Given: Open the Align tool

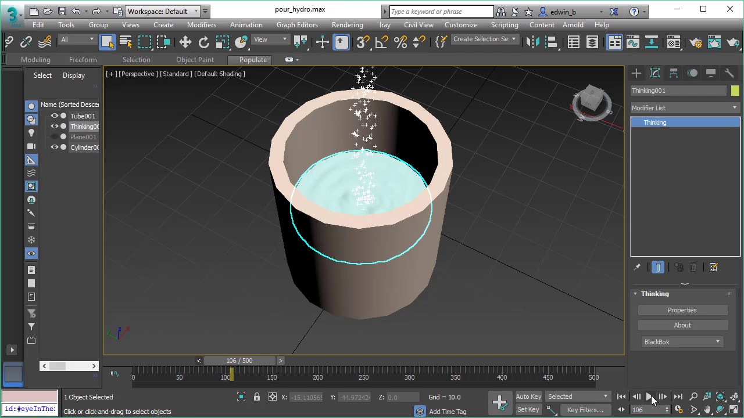Looking at the screenshot, I should (x=551, y=42).
